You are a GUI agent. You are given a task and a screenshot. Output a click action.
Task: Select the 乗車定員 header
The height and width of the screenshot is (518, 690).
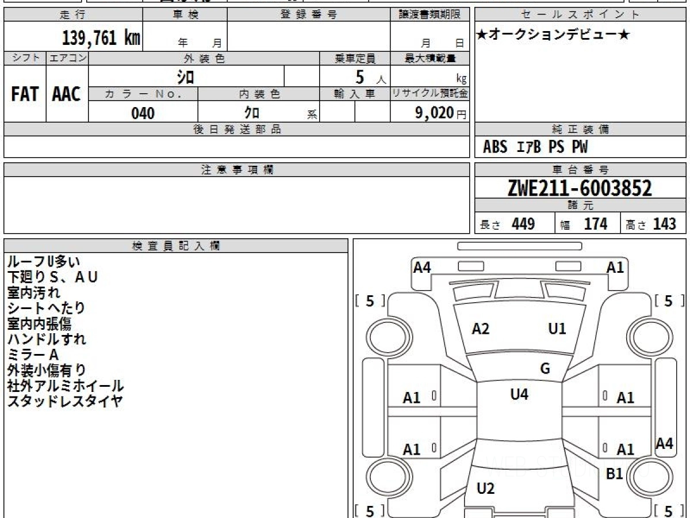[x=355, y=58]
